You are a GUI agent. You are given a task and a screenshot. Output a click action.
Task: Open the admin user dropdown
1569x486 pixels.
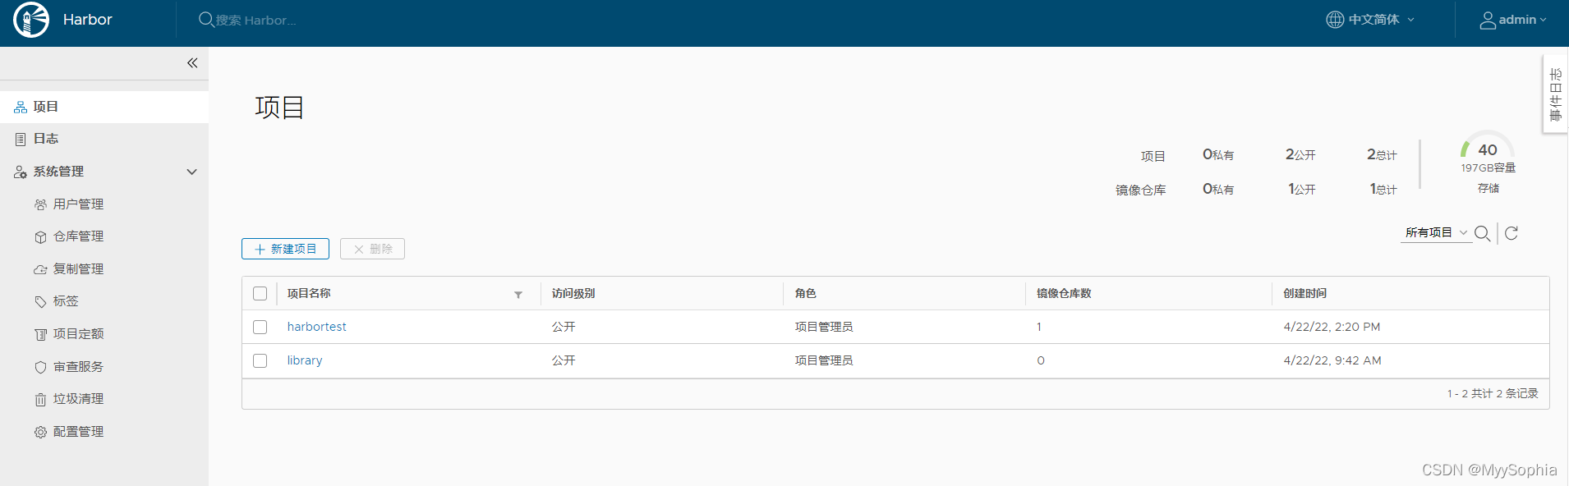click(1513, 20)
